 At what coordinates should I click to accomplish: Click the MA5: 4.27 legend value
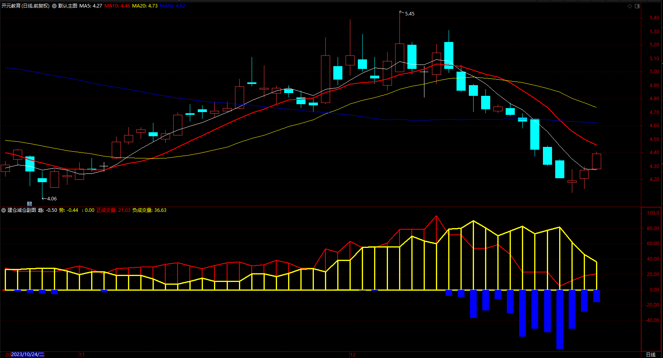point(91,6)
